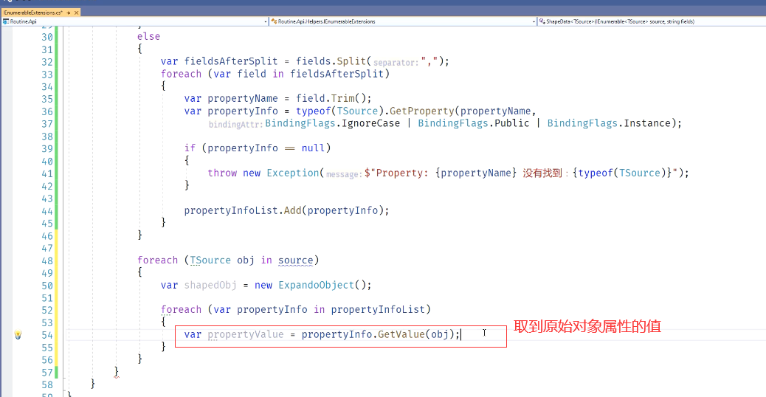The height and width of the screenshot is (397, 766).
Task: Select the EnumerableExtensions.cs editor tab
Action: click(33, 13)
